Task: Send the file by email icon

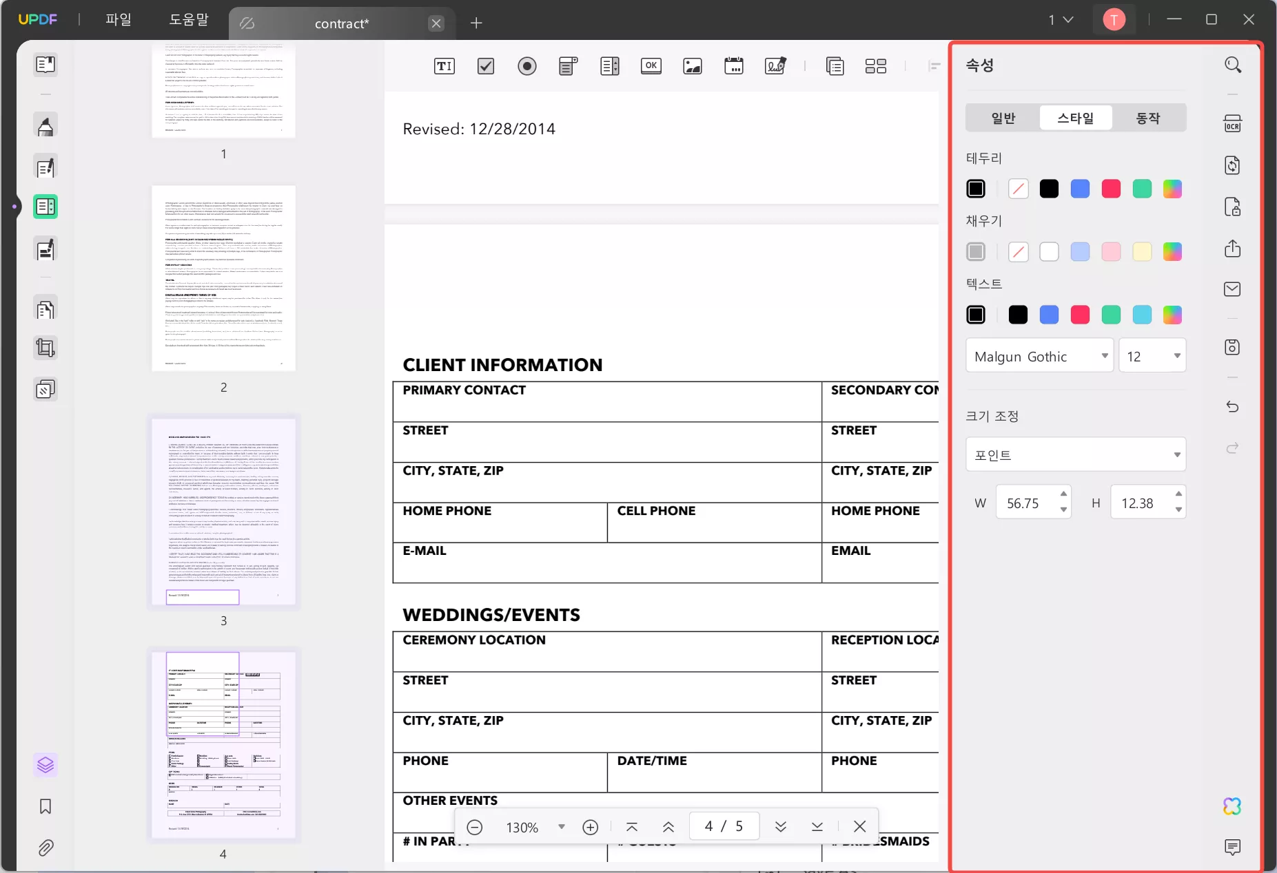Action: click(1233, 289)
